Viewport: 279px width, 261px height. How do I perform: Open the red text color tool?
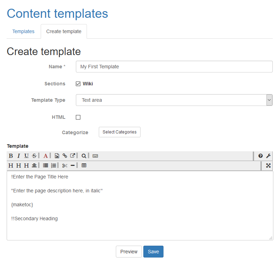point(46,156)
